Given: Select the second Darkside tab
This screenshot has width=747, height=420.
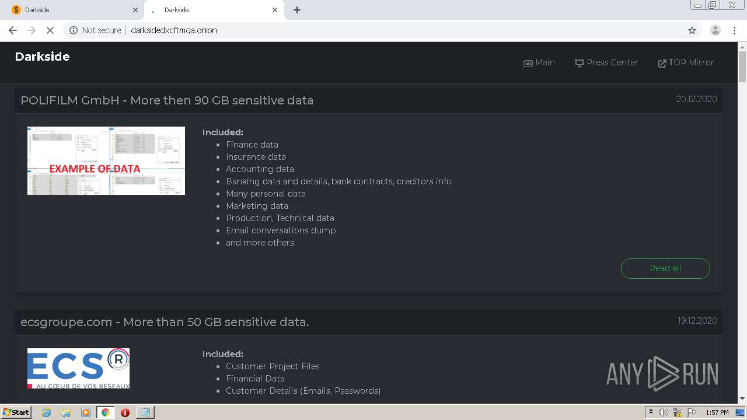Looking at the screenshot, I should [214, 10].
